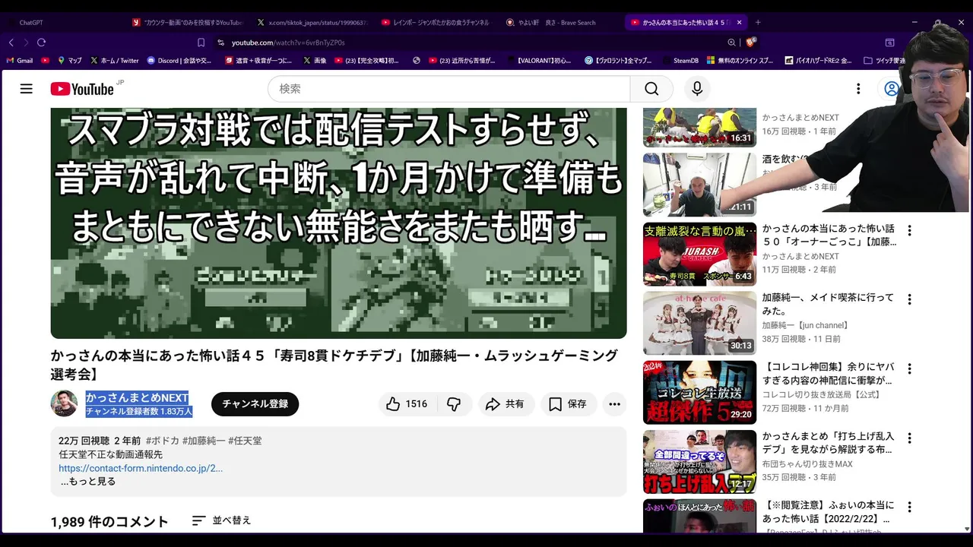This screenshot has width=973, height=547.
Task: Click the #任天堂 hashtag
Action: pos(245,441)
